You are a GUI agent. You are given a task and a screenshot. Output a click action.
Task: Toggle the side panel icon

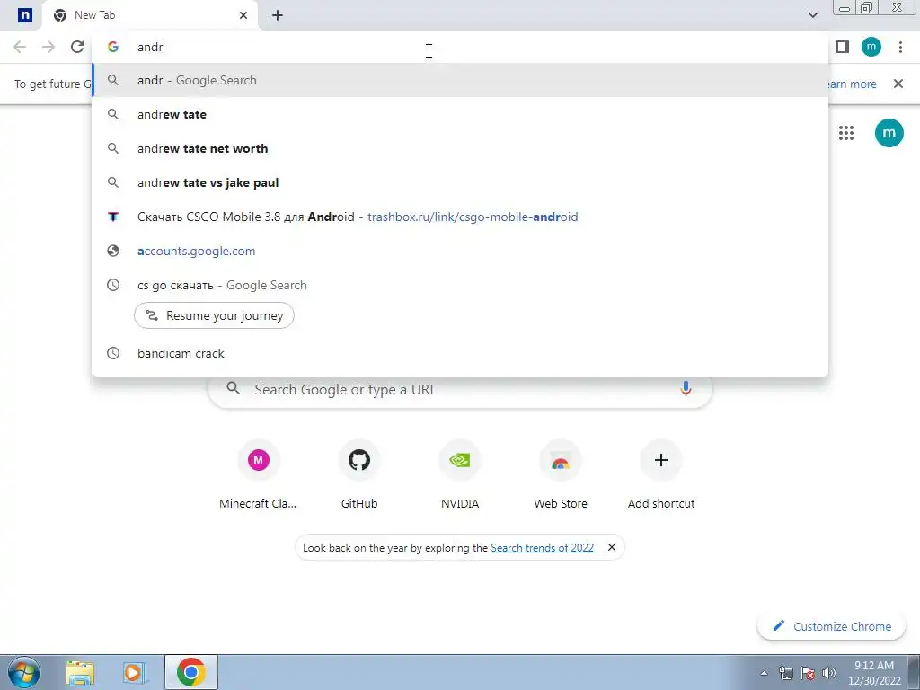click(x=843, y=47)
